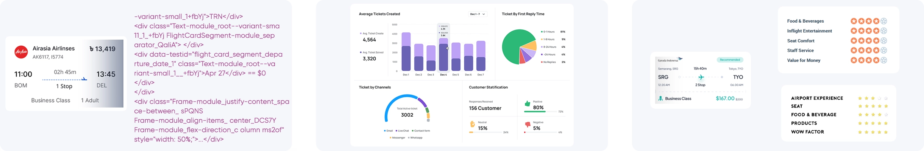Click the Negative 5% progress bar
The width and height of the screenshot is (924, 151).
click(540, 133)
